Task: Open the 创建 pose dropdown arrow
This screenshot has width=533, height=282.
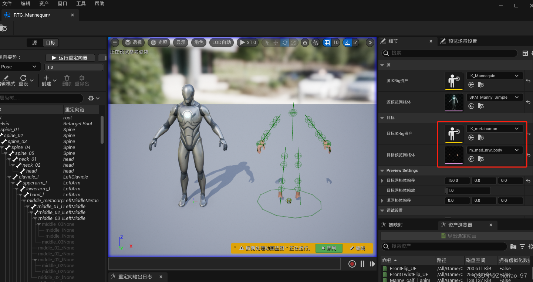Action: coord(55,80)
